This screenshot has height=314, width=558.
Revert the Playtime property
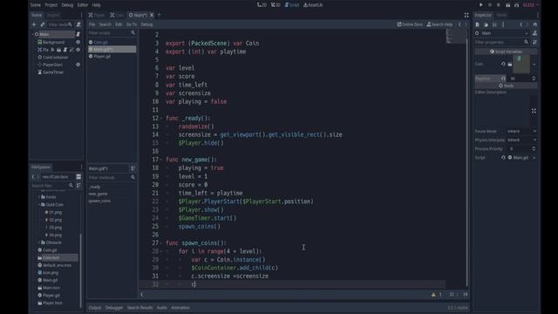pyautogui.click(x=503, y=78)
